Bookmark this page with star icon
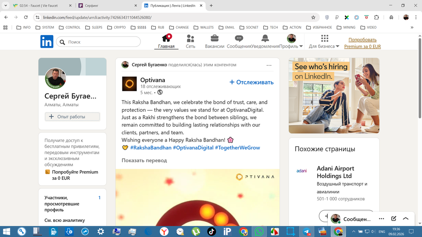 313,17
